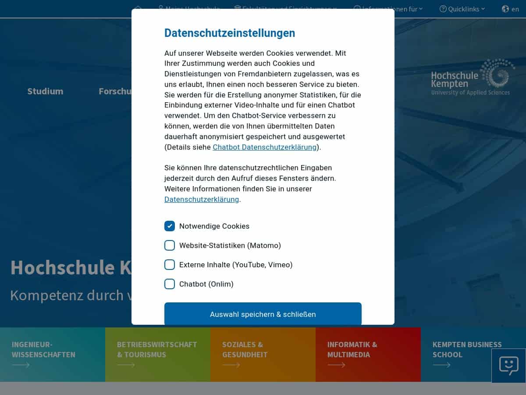Click the Datenschutzeinstellungen heading
This screenshot has width=526, height=395.
(x=230, y=33)
